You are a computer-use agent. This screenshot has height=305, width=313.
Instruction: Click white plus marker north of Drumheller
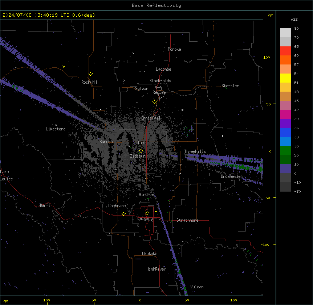tap(222, 136)
